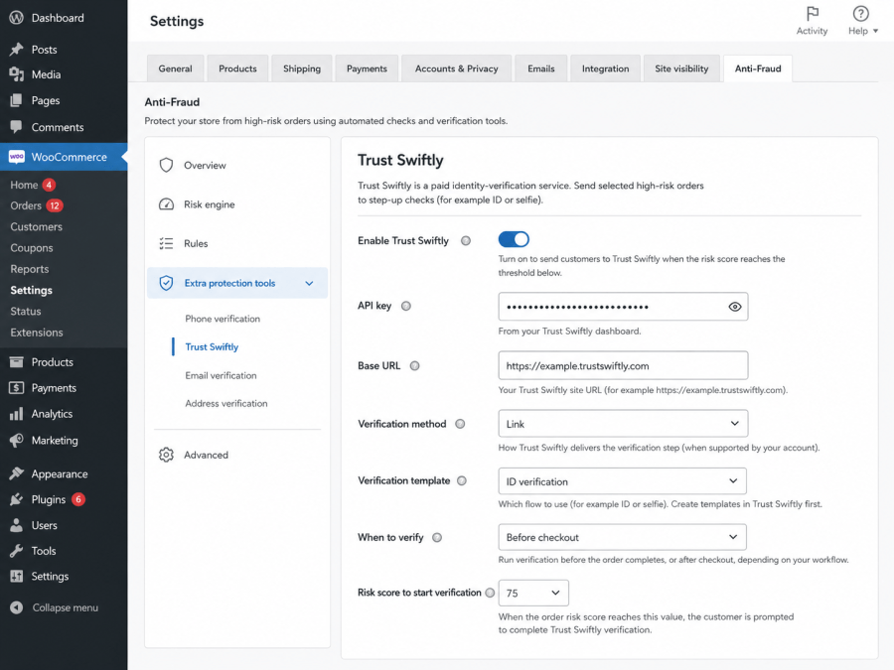Open WooCommerce Coupons page
Screen dimensions: 894x670
click(32, 248)
